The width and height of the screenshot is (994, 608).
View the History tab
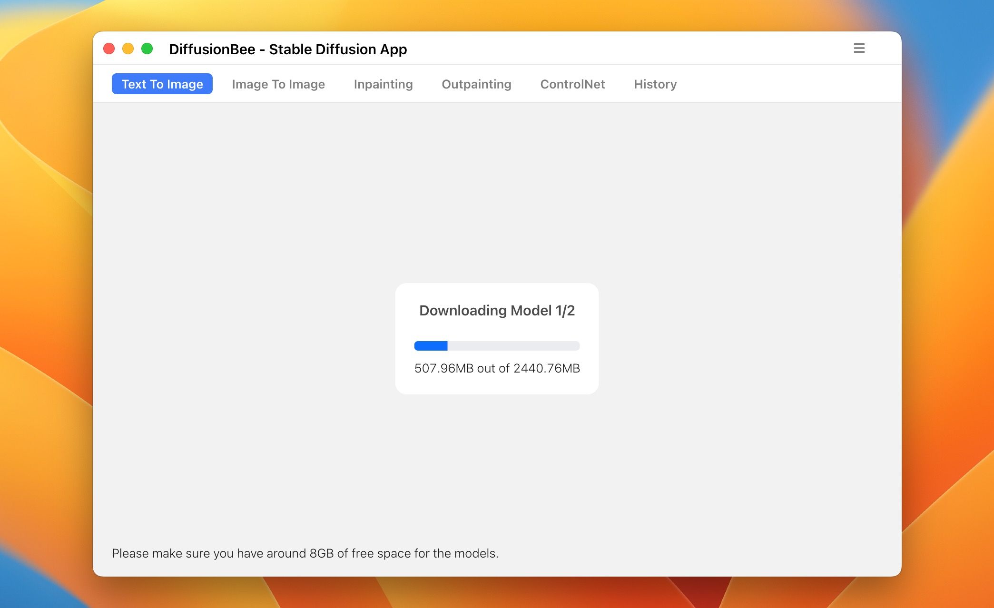tap(655, 84)
